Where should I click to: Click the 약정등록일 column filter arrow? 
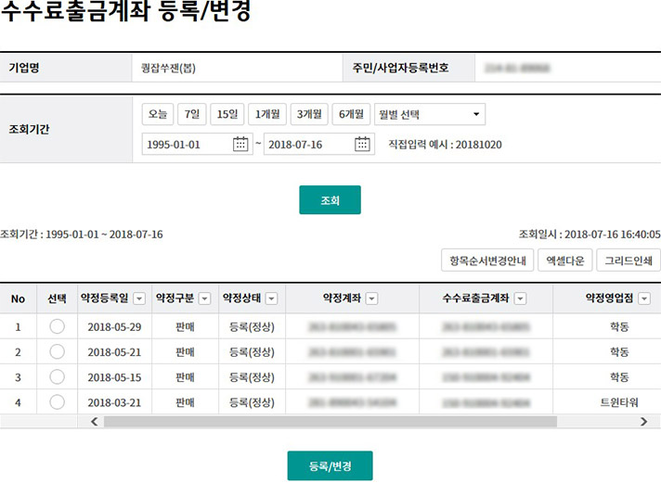[x=139, y=299]
